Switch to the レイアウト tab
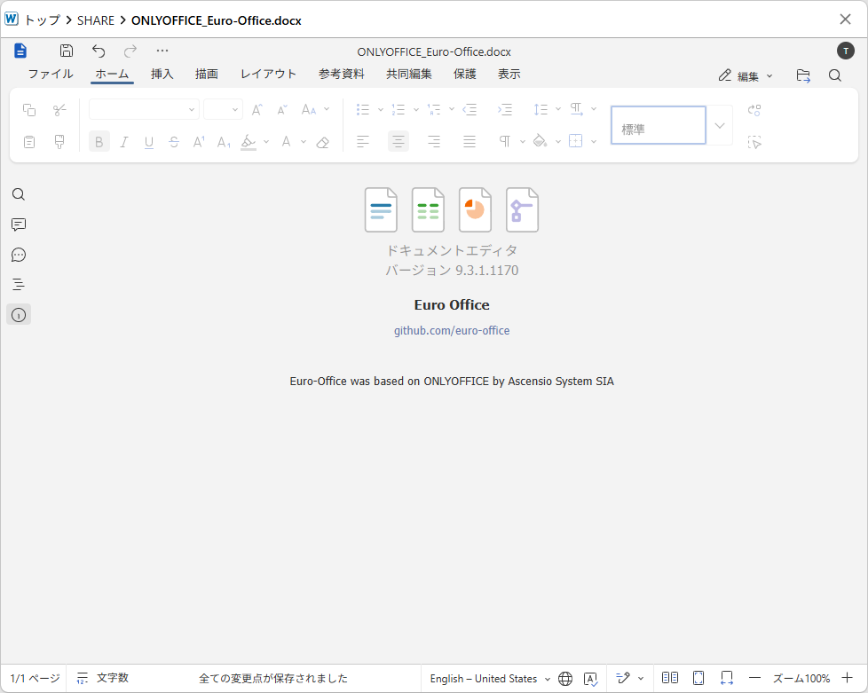 pyautogui.click(x=269, y=75)
